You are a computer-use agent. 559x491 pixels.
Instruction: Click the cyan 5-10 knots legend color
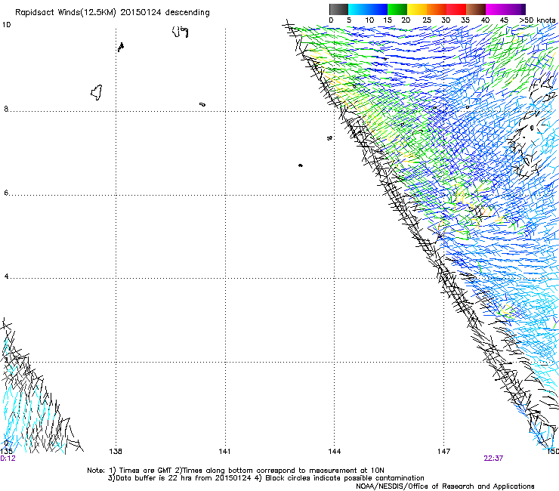[x=358, y=9]
